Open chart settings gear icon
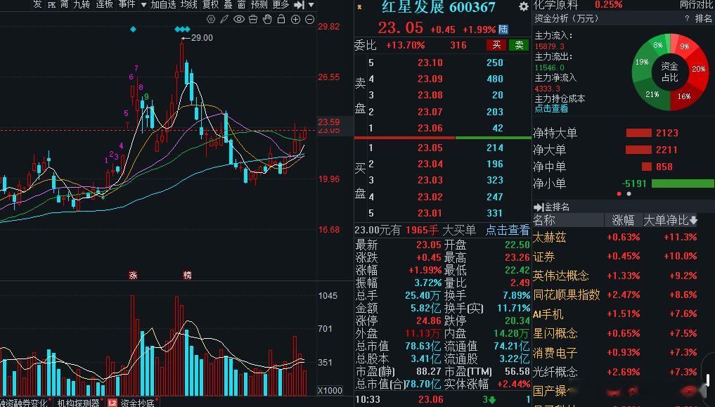 tap(211, 19)
